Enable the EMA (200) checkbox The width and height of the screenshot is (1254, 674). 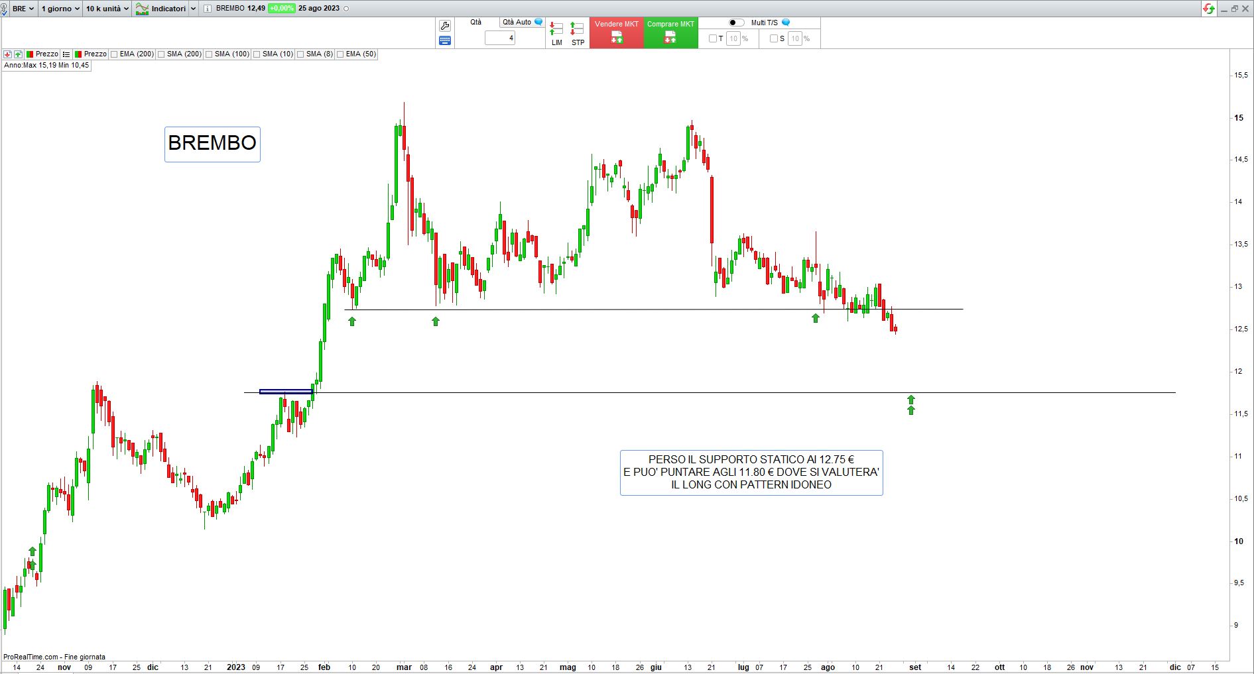(114, 54)
